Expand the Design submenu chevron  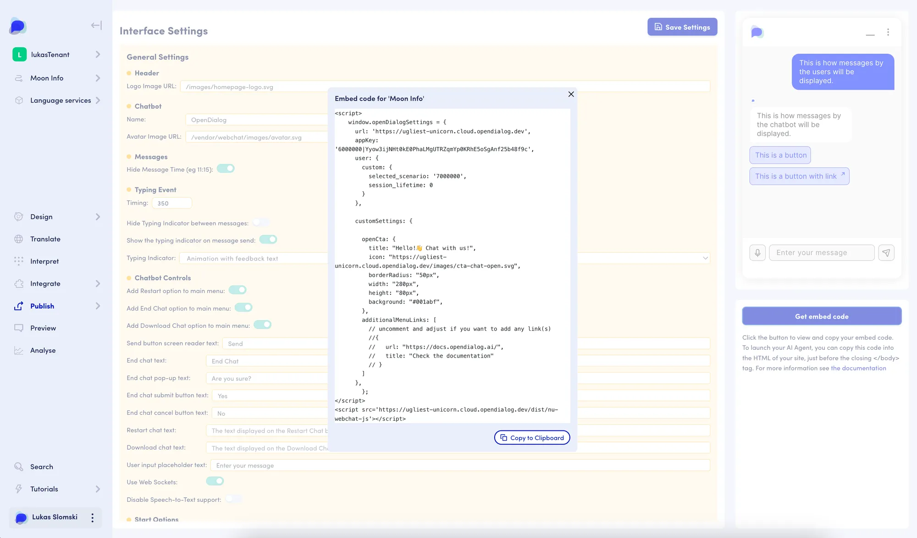pos(98,217)
